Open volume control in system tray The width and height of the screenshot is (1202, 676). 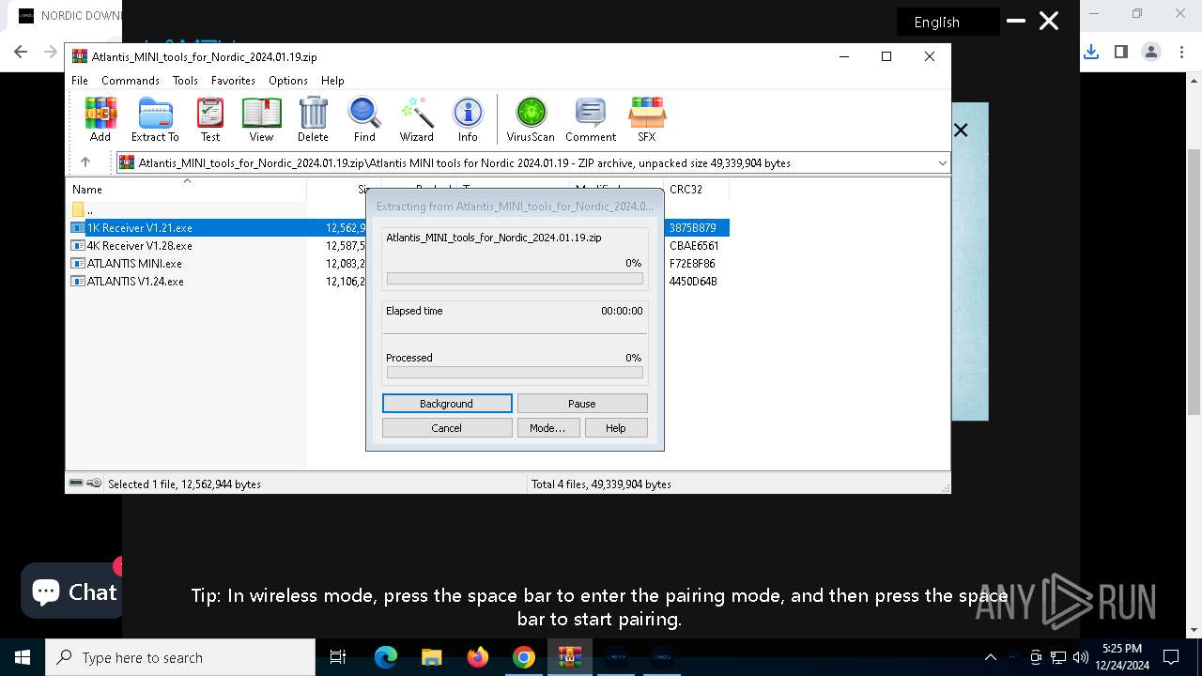[x=1081, y=657]
